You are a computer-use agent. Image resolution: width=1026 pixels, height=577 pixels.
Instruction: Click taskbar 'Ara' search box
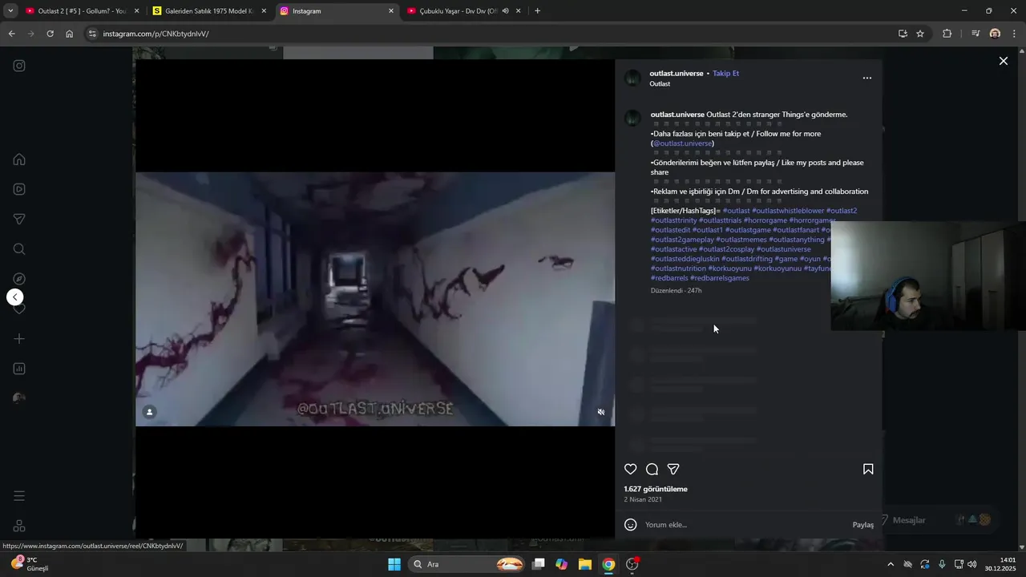pyautogui.click(x=468, y=564)
